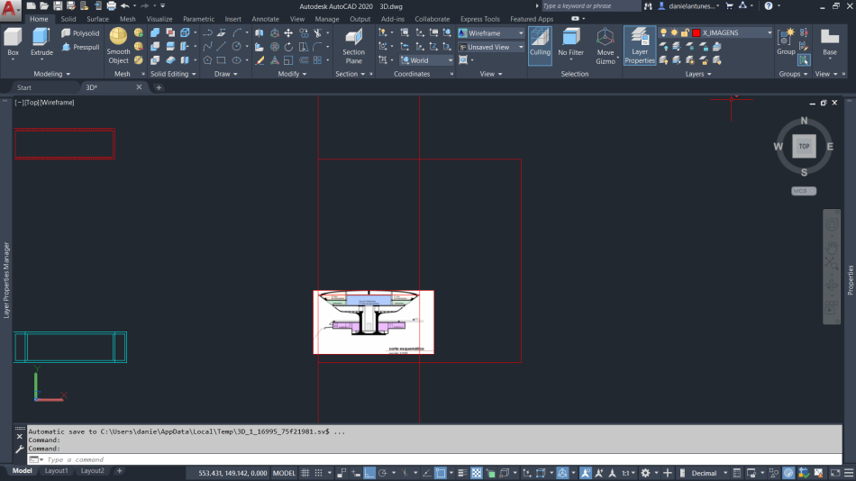Toggle snap mode in status bar
Viewport: 856px width, 481px height.
pos(318,473)
